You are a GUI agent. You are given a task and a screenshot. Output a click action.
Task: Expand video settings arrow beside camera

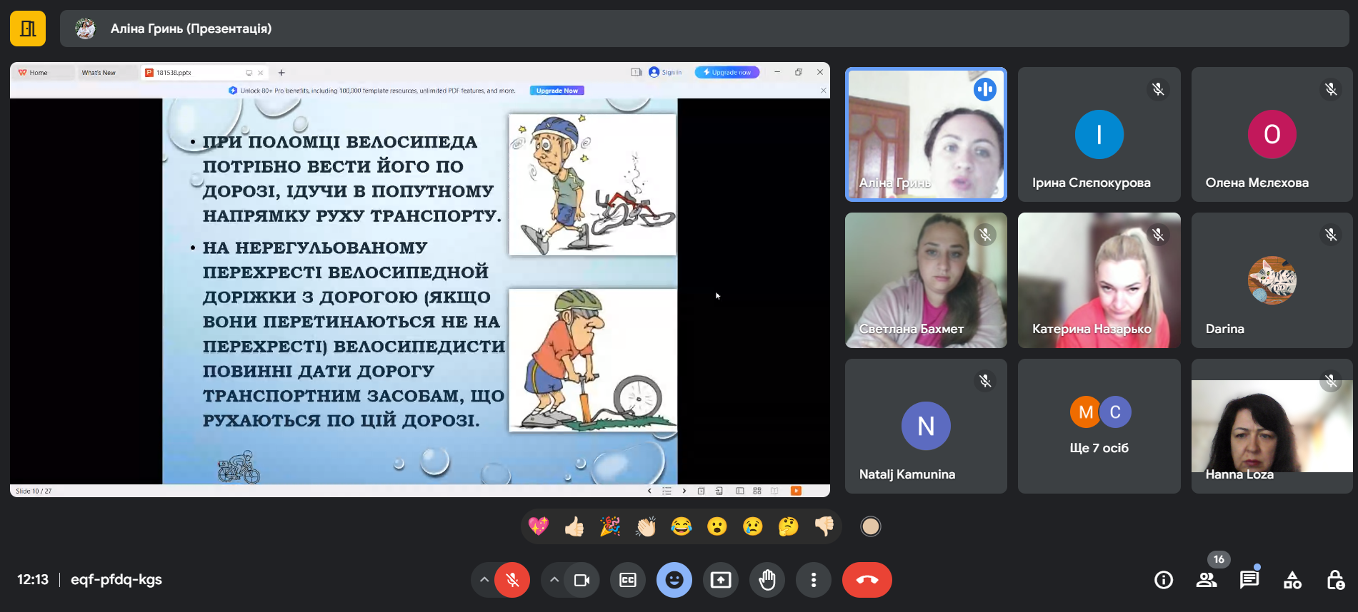(554, 580)
